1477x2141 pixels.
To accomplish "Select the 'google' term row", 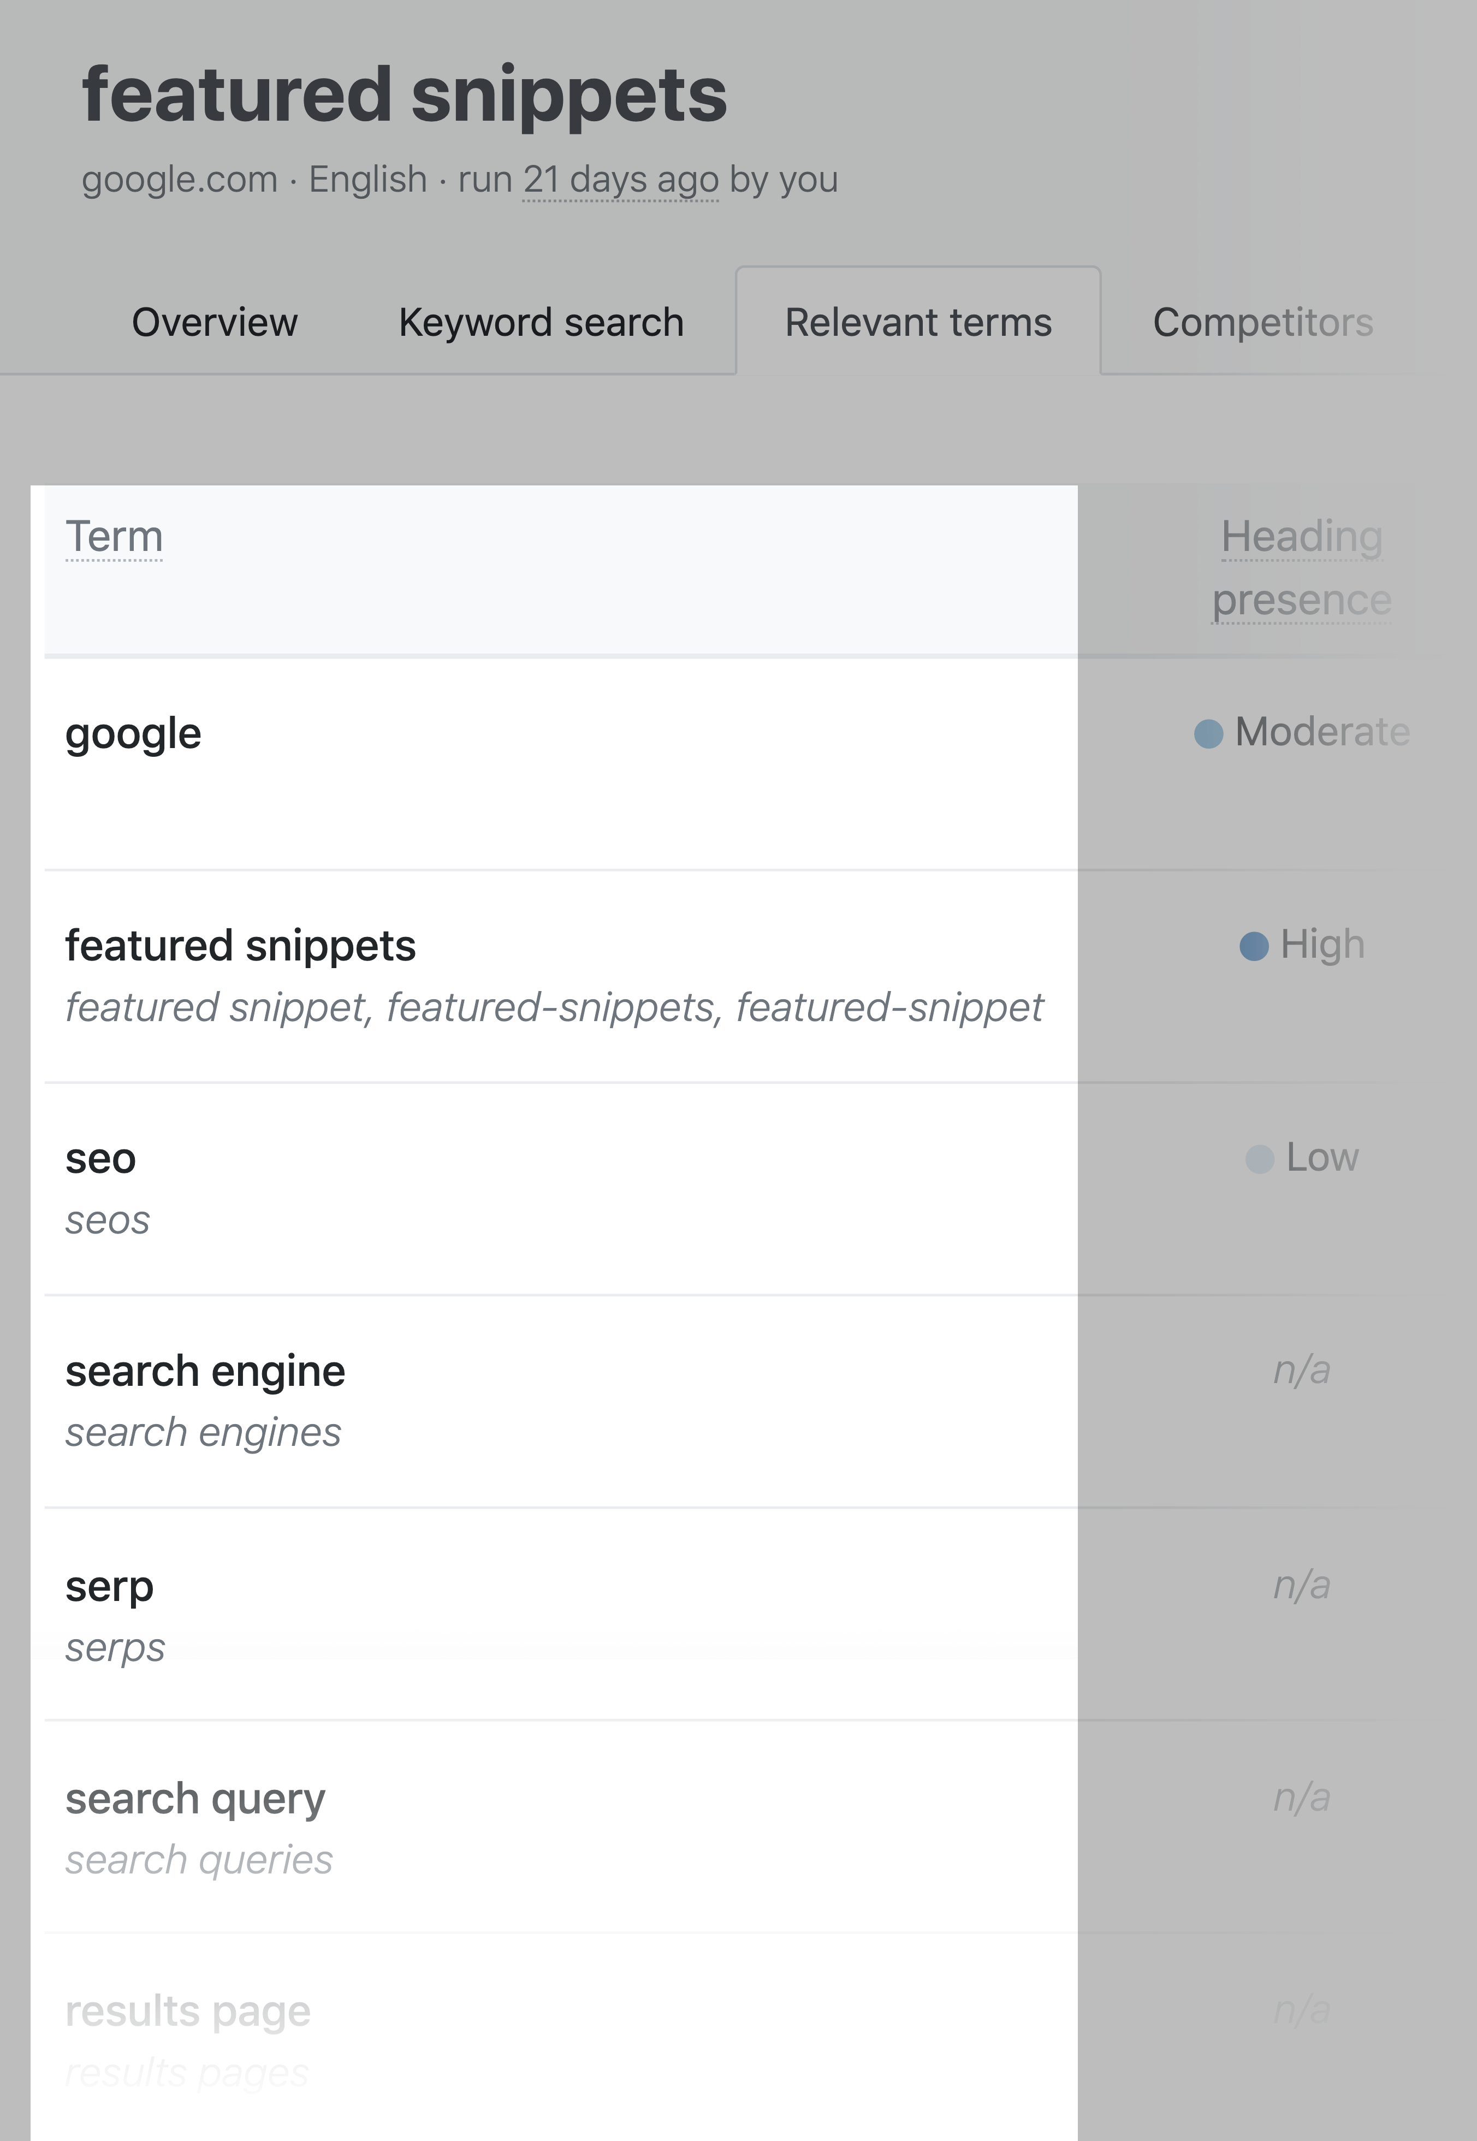I will [x=135, y=734].
